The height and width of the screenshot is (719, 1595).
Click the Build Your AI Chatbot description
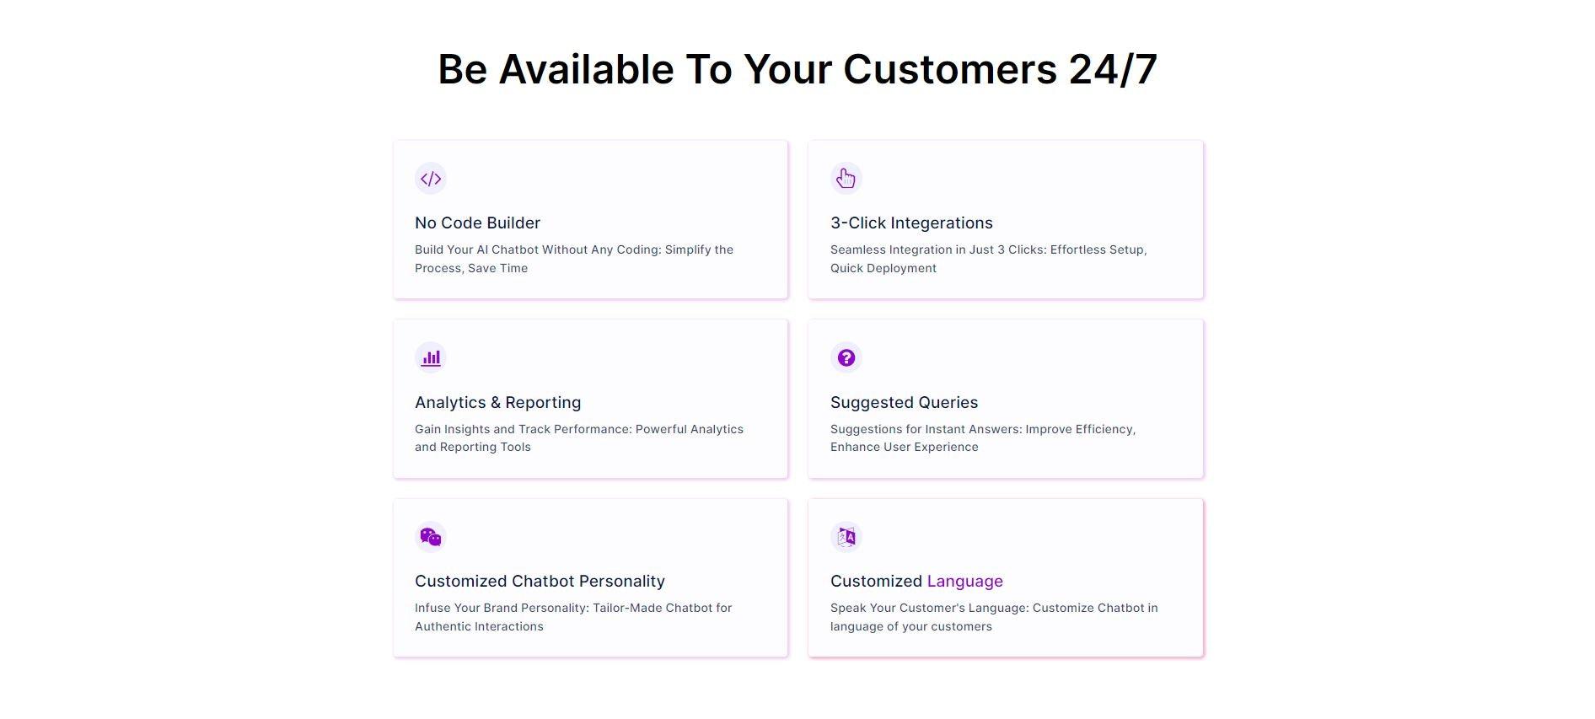(x=573, y=259)
